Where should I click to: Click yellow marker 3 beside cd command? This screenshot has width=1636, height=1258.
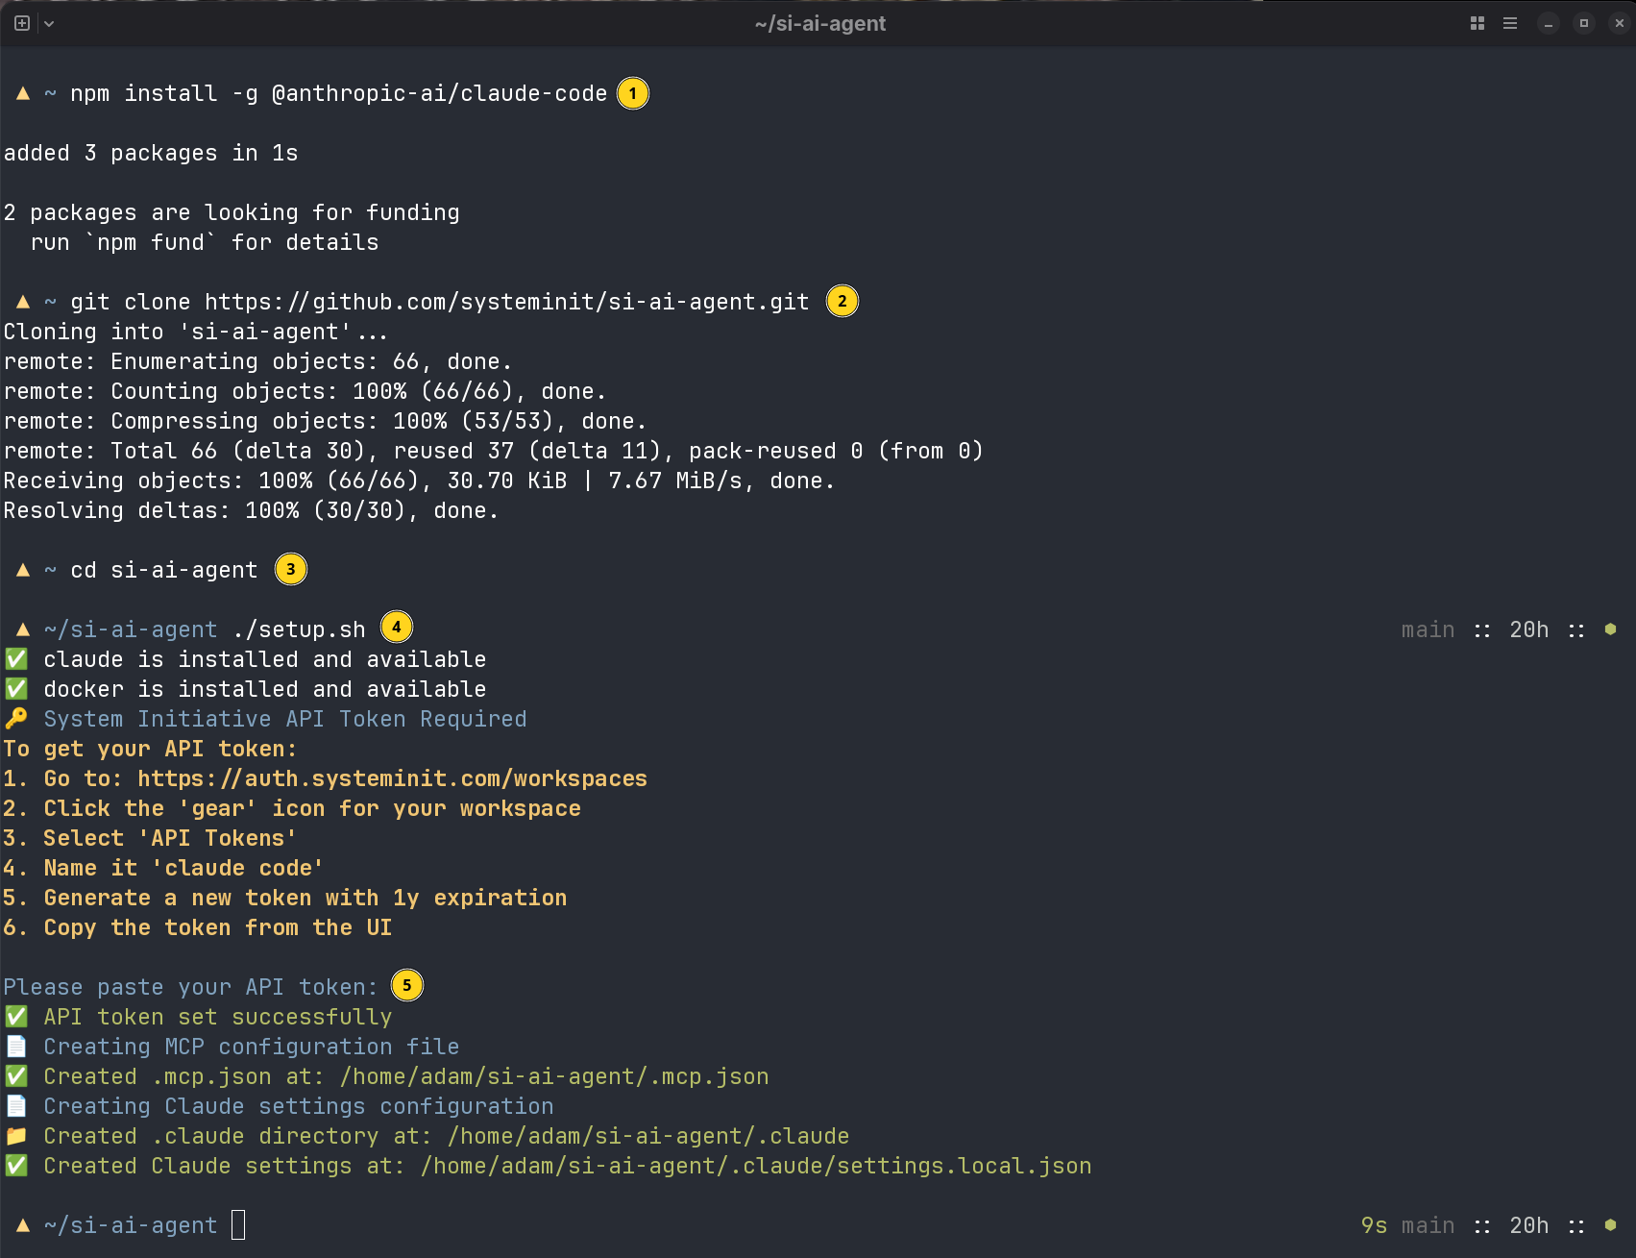tap(291, 569)
